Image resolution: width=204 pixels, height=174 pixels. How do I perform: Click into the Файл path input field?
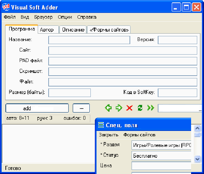click(x=123, y=82)
